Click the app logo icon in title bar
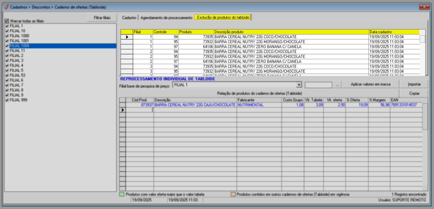This screenshot has height=209, width=434. [x=6, y=7]
